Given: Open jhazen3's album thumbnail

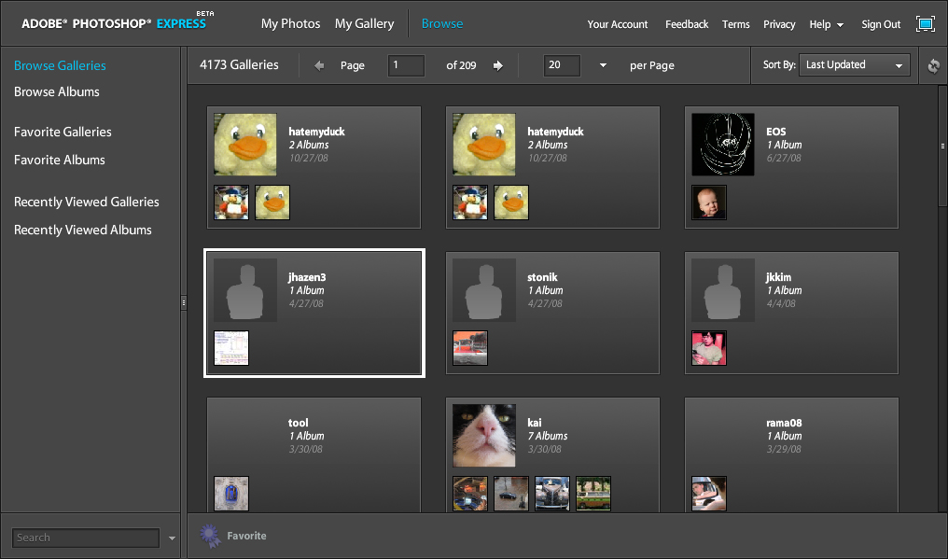Looking at the screenshot, I should click(x=231, y=348).
